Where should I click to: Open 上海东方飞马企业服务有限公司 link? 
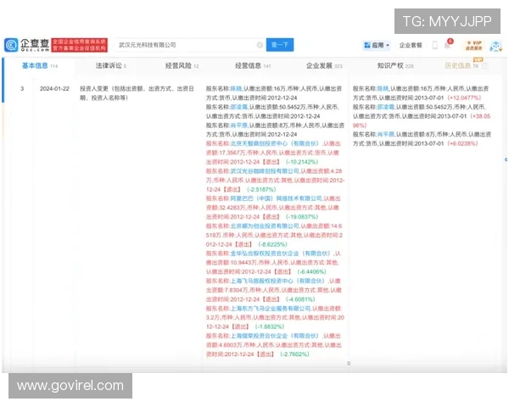click(x=271, y=309)
